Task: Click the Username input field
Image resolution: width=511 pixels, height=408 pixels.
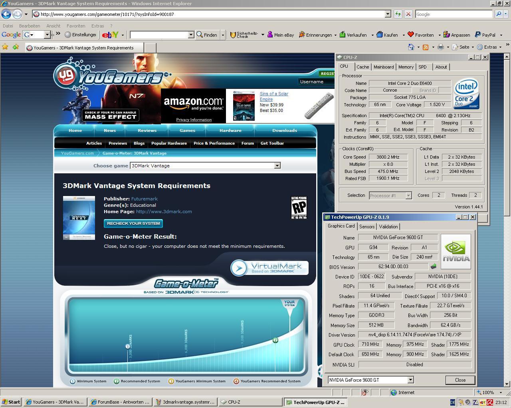Action: [316, 81]
